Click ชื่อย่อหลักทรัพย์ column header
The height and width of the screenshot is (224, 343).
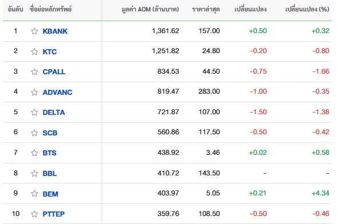51,9
